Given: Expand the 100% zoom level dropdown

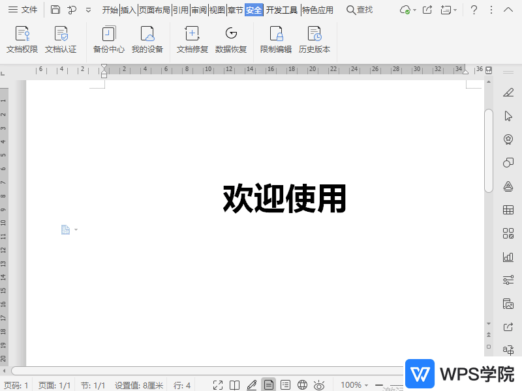Looking at the screenshot, I should tap(354, 385).
